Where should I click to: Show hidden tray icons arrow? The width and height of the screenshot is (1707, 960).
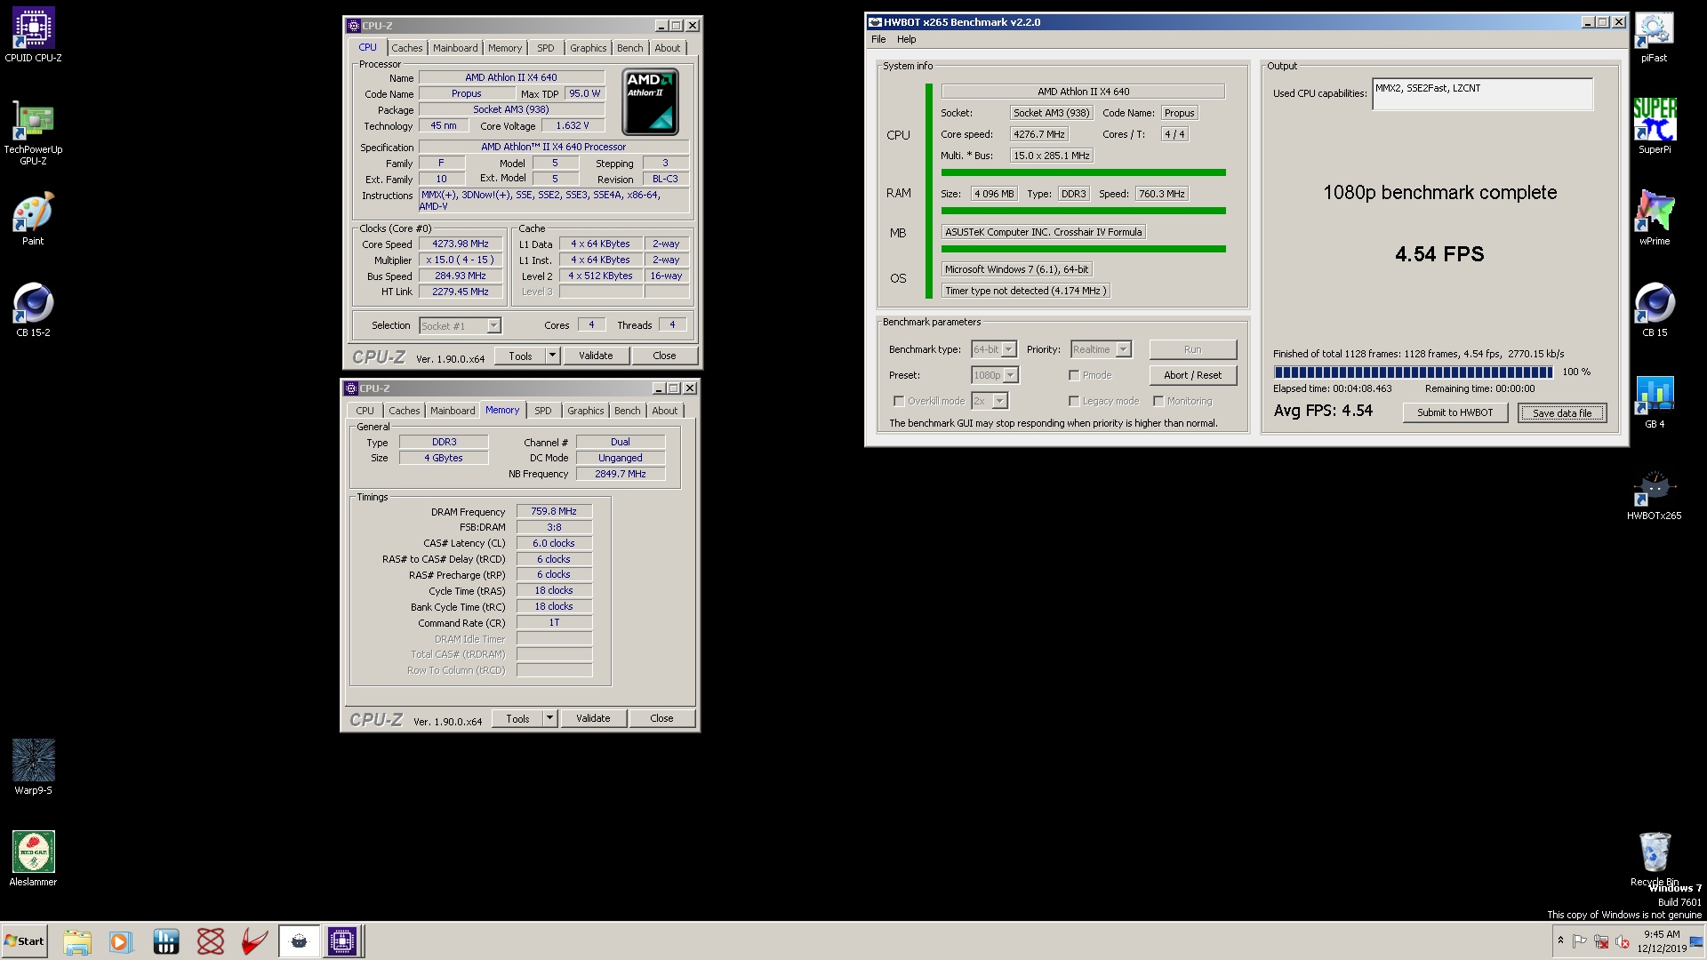click(1560, 940)
